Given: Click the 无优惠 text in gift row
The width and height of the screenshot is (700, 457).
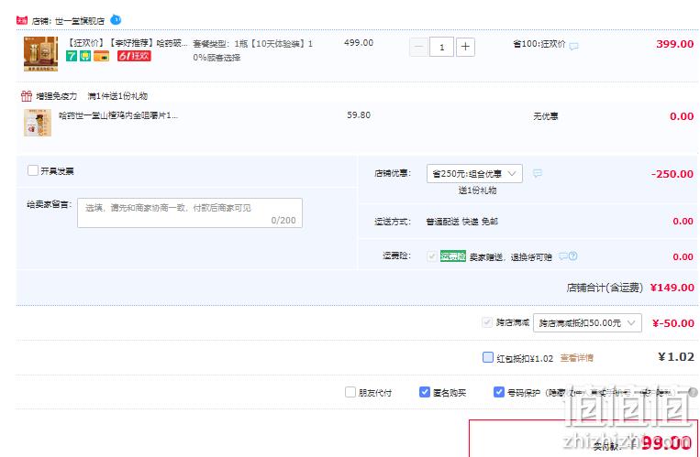Looking at the screenshot, I should (546, 116).
